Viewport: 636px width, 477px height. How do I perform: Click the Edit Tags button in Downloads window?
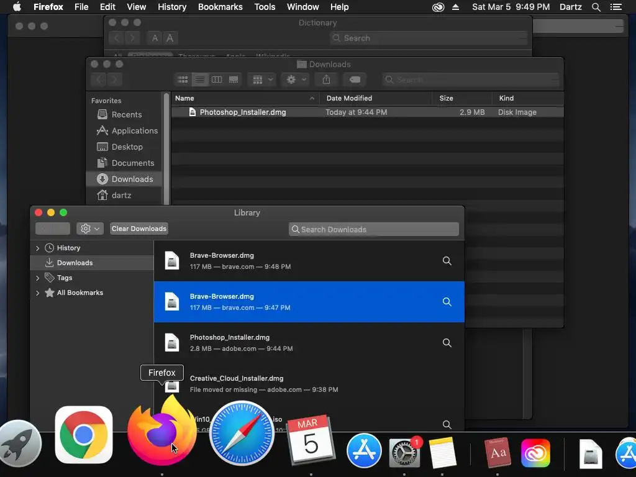pos(355,79)
